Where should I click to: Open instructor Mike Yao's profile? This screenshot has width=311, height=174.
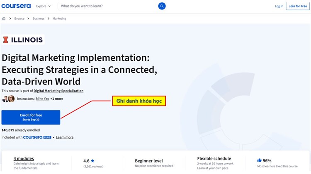[42, 99]
